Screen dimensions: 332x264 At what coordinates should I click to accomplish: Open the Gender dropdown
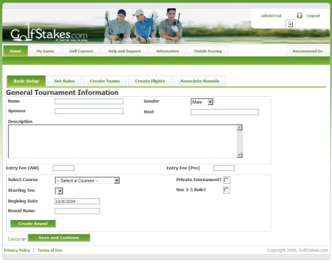[202, 101]
